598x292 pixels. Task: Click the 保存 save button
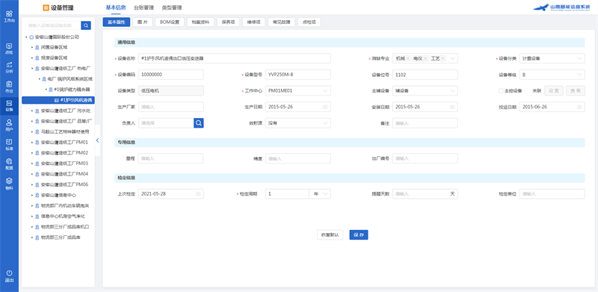click(359, 234)
